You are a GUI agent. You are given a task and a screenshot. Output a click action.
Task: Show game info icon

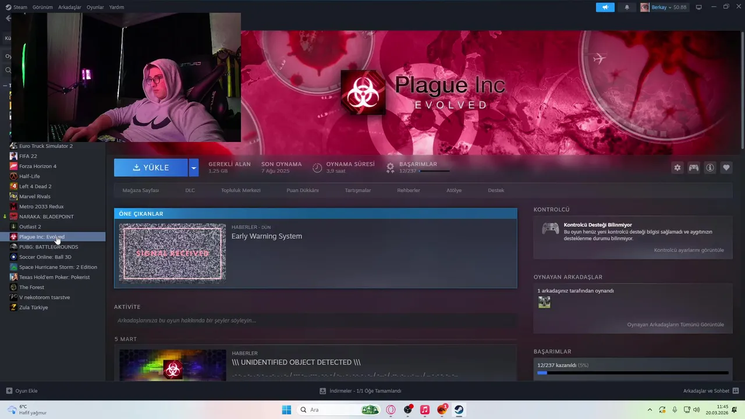(710, 168)
